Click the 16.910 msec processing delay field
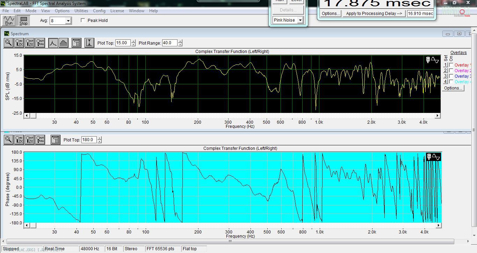This screenshot has width=477, height=253. click(420, 14)
